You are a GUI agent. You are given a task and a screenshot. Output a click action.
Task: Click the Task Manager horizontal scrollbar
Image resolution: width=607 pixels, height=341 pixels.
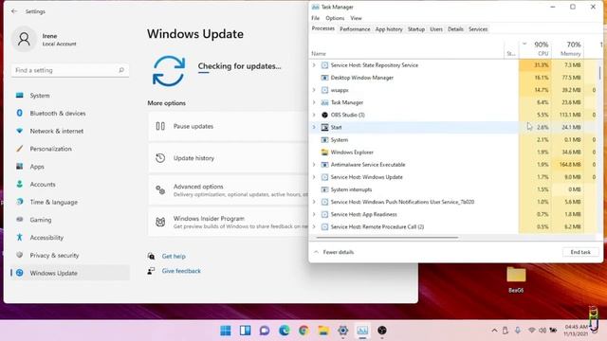tap(387, 238)
